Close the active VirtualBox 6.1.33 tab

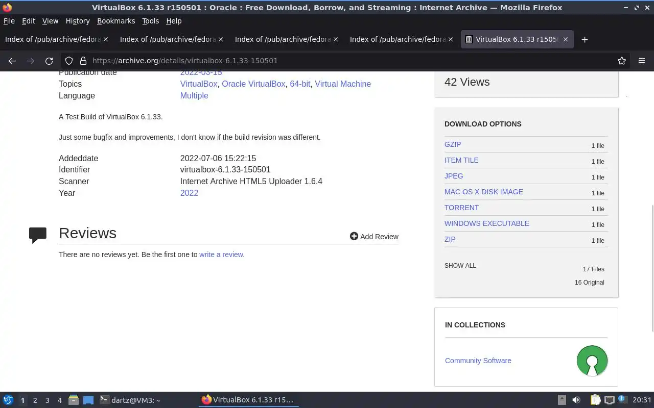click(566, 39)
